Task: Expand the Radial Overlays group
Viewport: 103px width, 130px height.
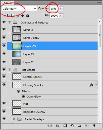Action: tap(14, 119)
